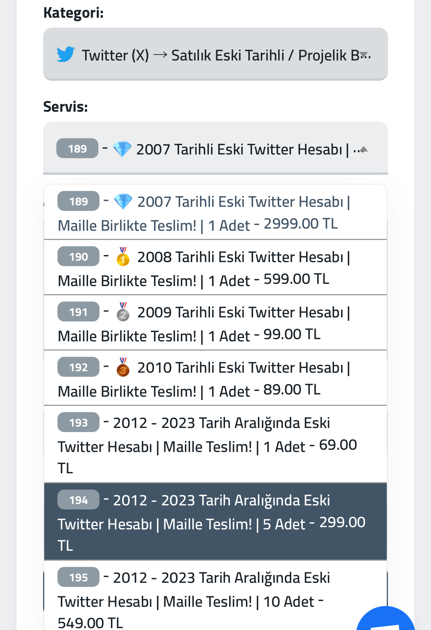The image size is (431, 630).
Task: Click the Twitter bird icon in Kategori
Action: pyautogui.click(x=66, y=55)
